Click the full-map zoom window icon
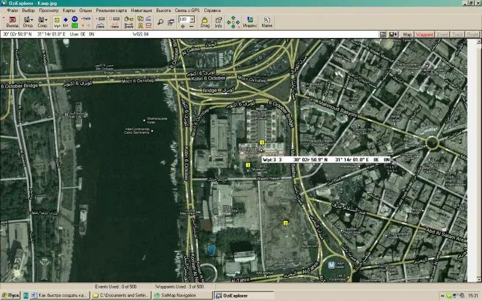The width and height of the screenshot is (482, 301). pos(171,22)
